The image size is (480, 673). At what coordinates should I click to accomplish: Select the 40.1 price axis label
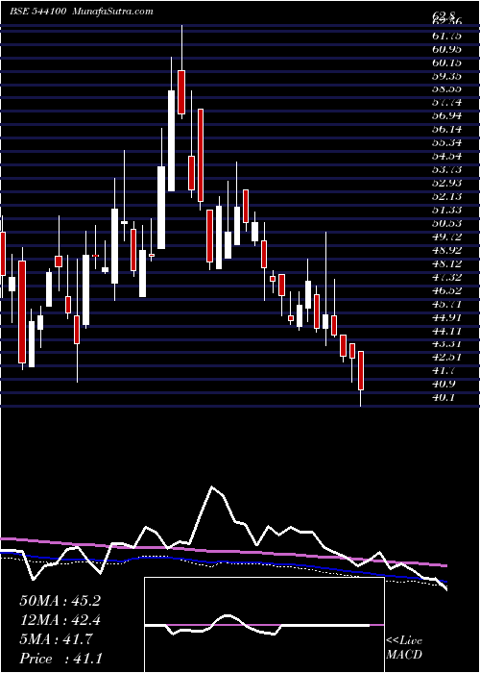(444, 397)
